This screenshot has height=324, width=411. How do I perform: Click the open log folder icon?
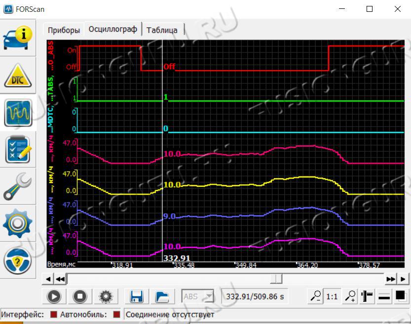(x=162, y=296)
